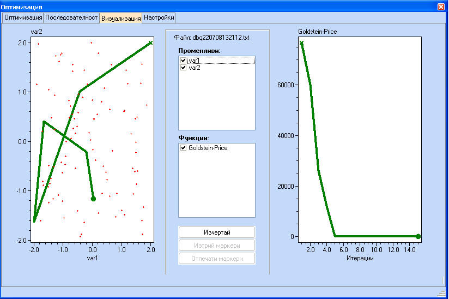Toggle the var2 variable checkbox

point(184,68)
